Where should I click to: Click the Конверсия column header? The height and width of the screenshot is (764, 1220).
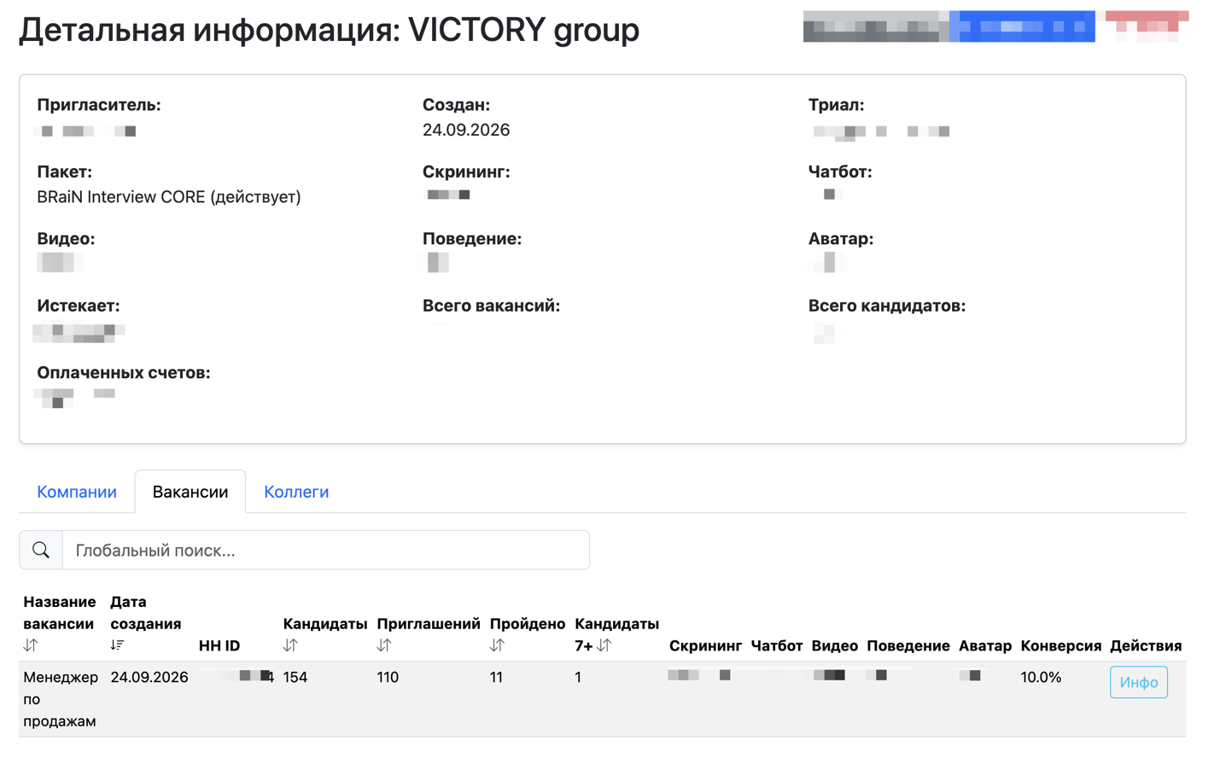1061,645
